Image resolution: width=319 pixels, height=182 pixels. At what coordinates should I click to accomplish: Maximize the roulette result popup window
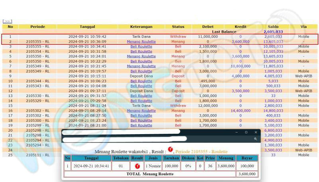(246, 132)
